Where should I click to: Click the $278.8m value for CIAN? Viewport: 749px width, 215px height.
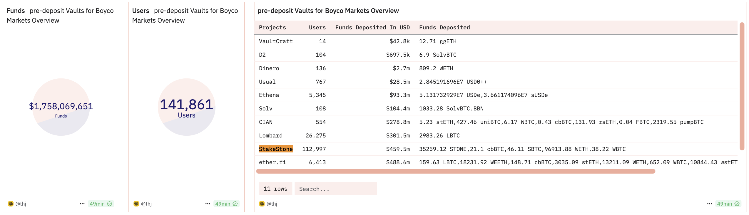[398, 122]
